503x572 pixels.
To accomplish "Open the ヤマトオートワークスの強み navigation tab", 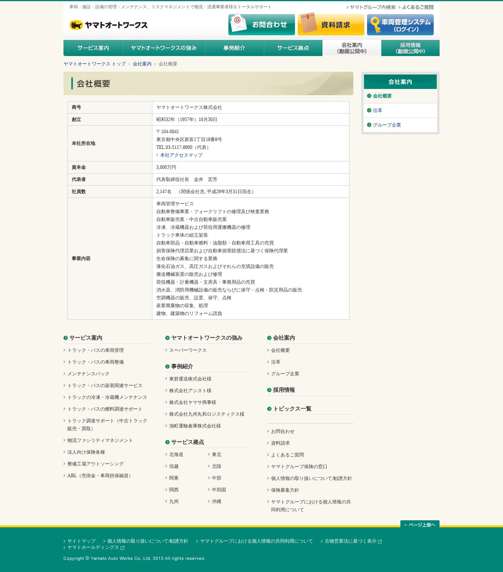I will [164, 48].
